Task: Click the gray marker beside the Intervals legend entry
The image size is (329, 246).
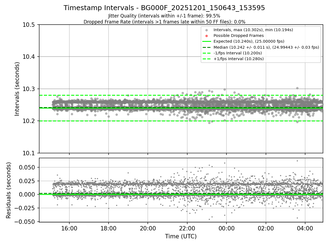Action: pos(206,30)
